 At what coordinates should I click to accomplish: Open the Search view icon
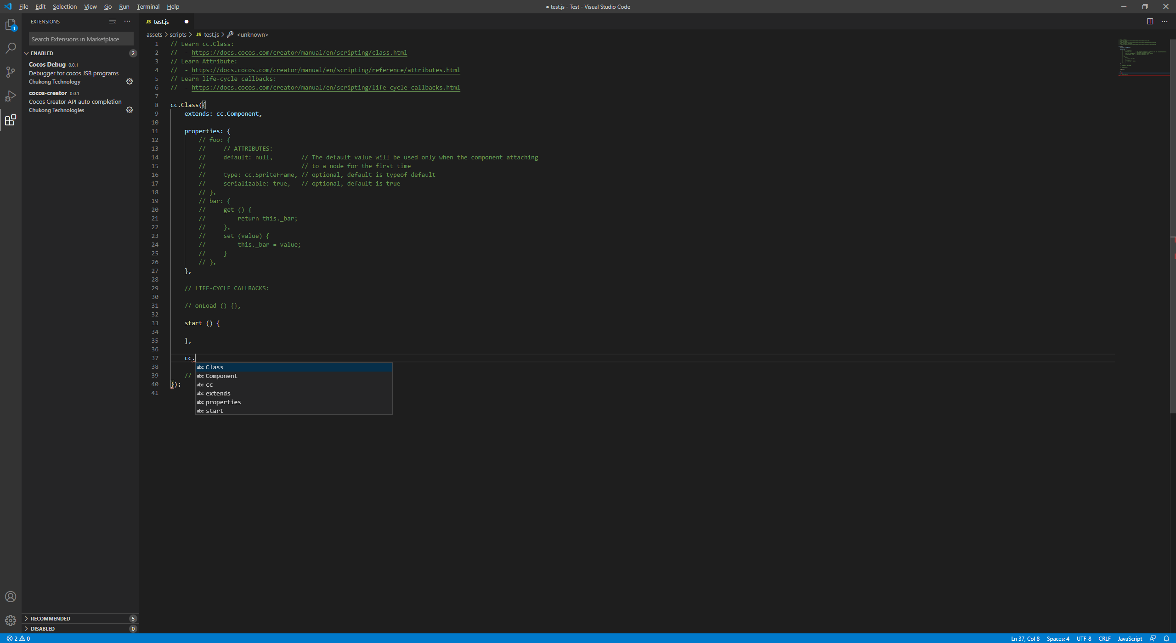(11, 48)
